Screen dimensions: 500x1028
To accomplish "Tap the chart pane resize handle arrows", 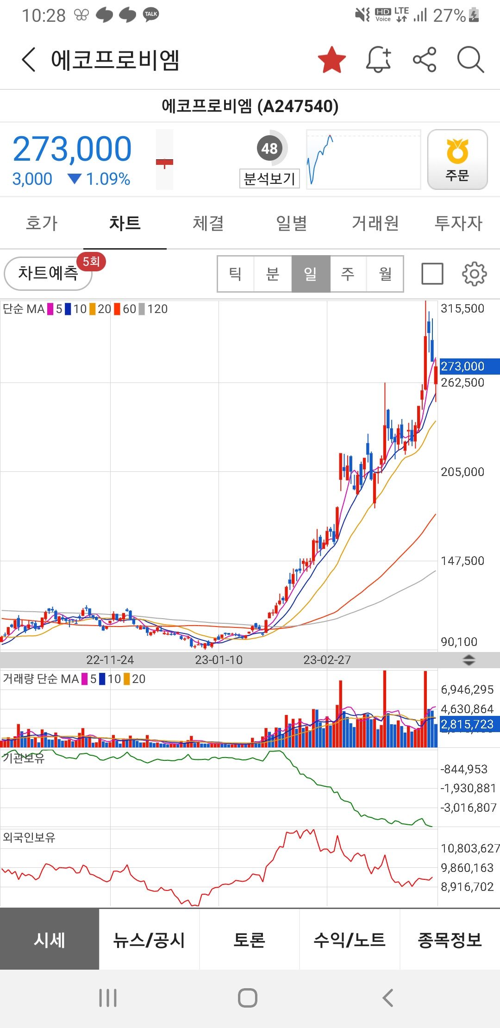I will 469,660.
